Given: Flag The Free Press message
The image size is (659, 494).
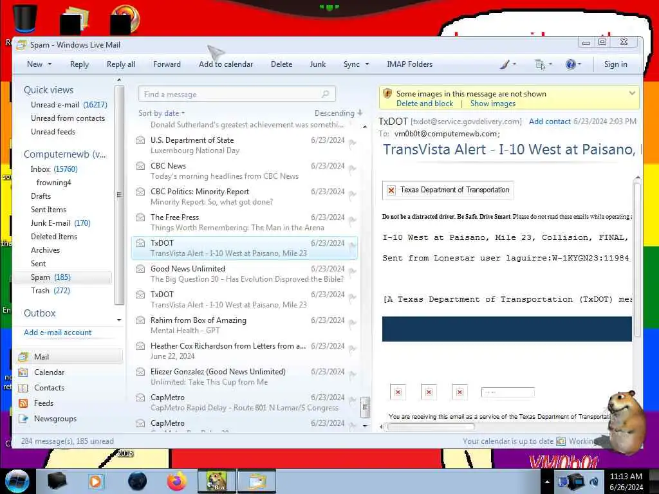Looking at the screenshot, I should [353, 220].
